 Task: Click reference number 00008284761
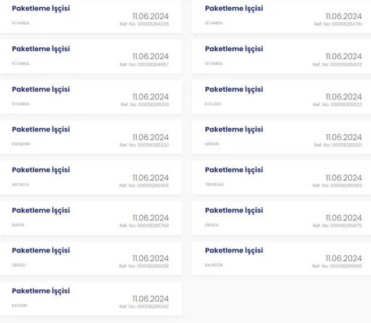pos(337,24)
